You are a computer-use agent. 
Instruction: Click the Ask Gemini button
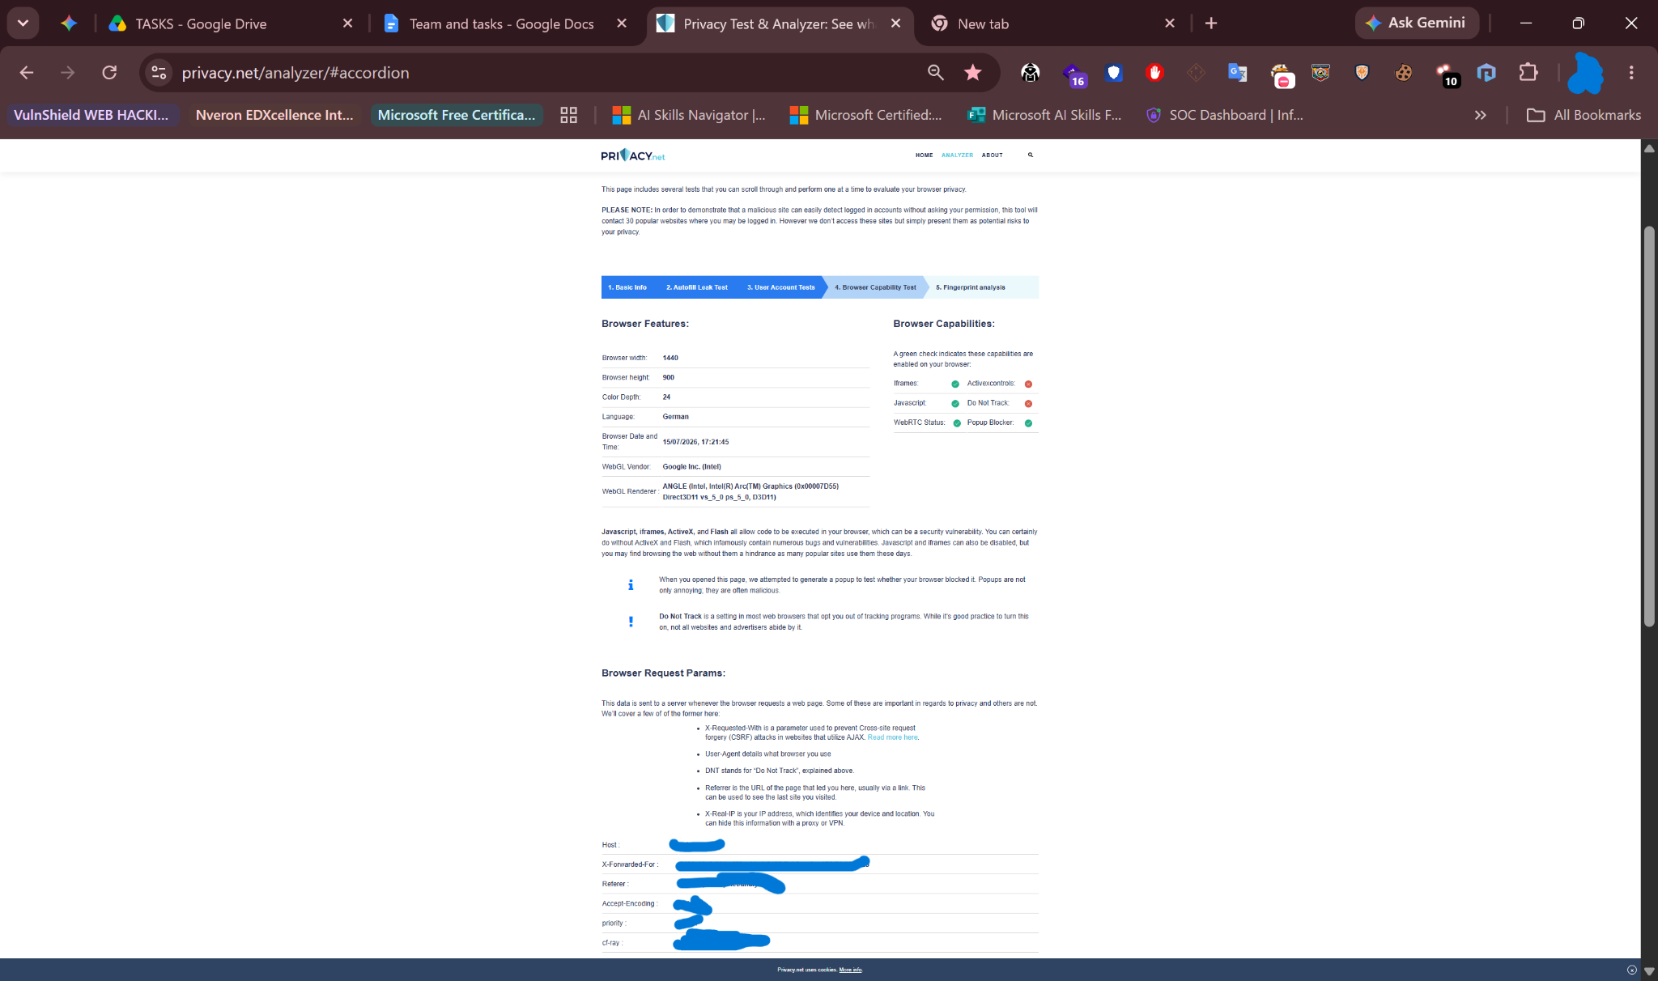pos(1417,23)
